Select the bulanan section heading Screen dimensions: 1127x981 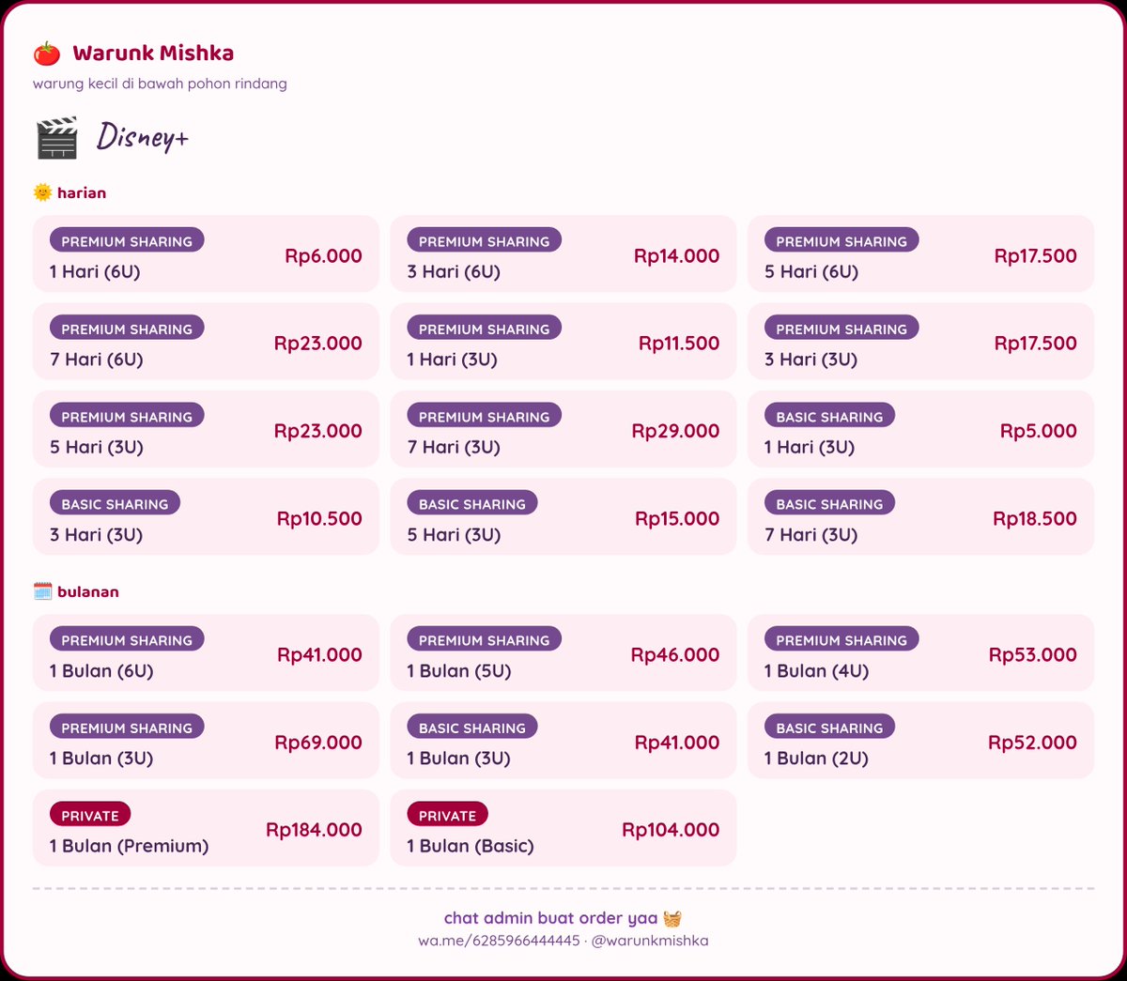click(88, 591)
